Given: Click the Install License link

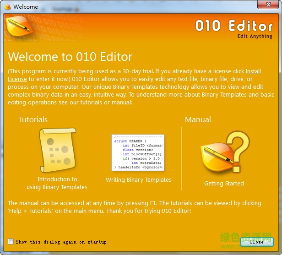Looking at the screenshot, I should click(x=253, y=71).
